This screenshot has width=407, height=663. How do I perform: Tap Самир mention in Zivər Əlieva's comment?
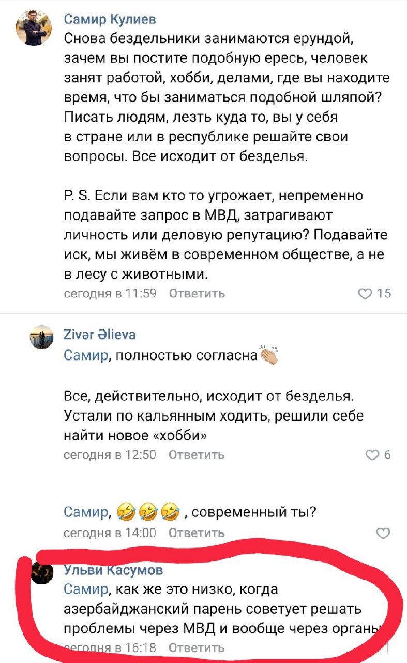pyautogui.click(x=86, y=355)
